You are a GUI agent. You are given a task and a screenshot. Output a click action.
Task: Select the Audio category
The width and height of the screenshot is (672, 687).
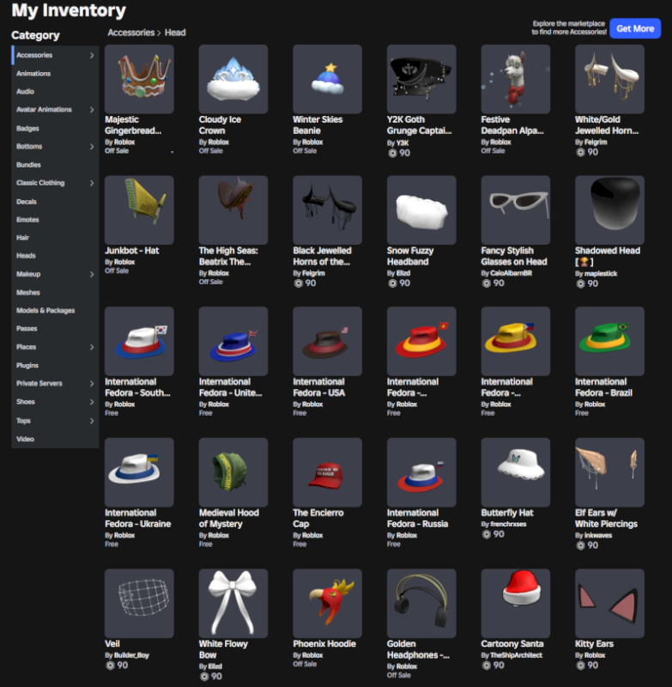pyautogui.click(x=55, y=91)
